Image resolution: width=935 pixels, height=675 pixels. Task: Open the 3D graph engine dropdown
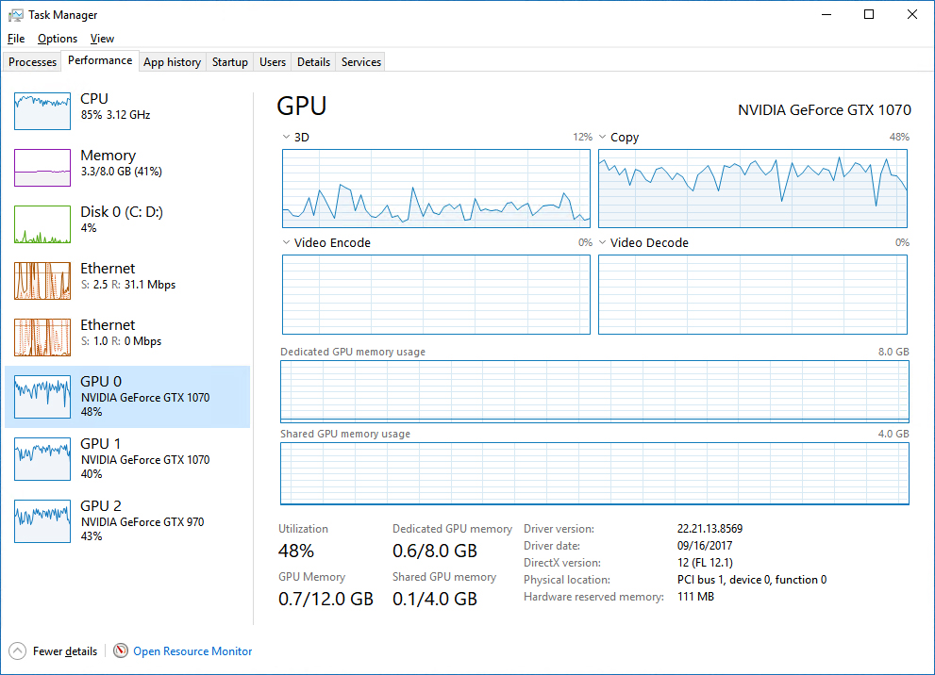286,137
